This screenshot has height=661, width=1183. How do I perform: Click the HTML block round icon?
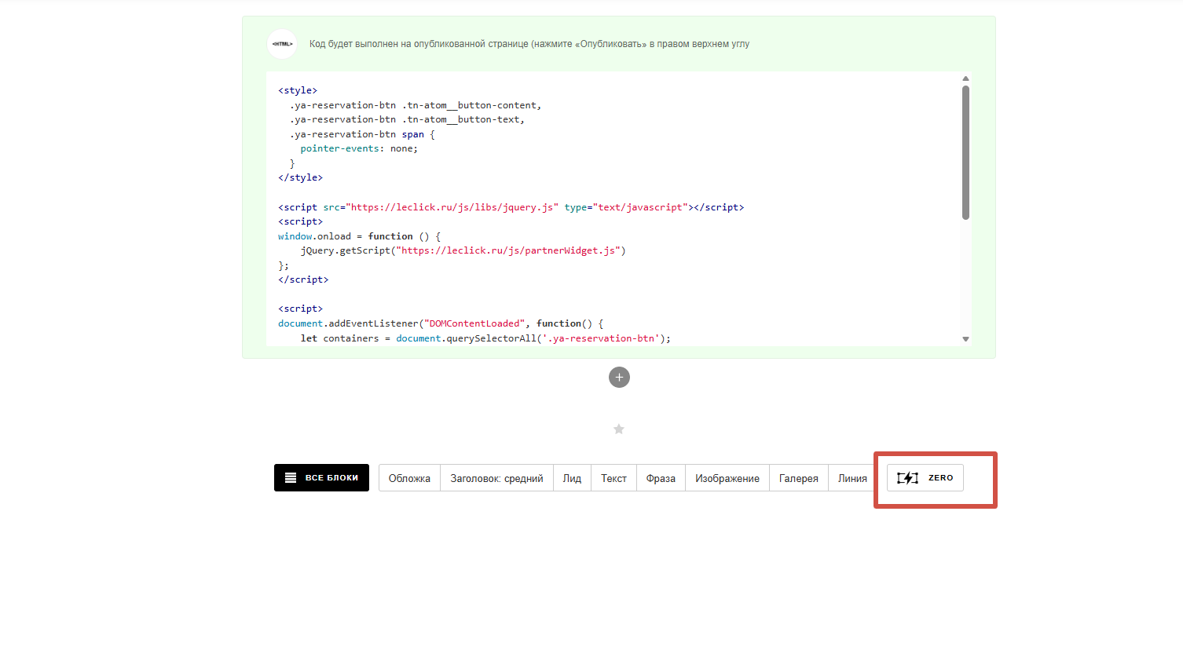pos(282,44)
